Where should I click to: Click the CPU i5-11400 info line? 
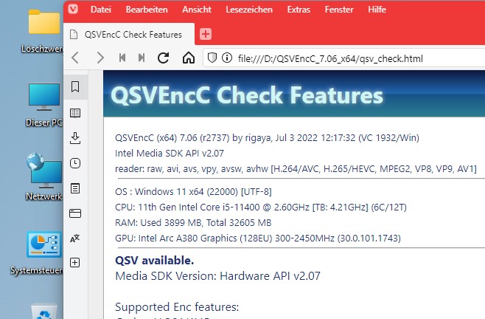[261, 207]
